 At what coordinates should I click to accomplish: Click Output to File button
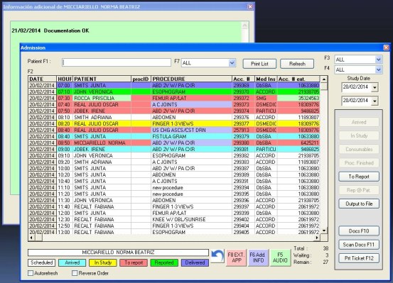click(359, 204)
